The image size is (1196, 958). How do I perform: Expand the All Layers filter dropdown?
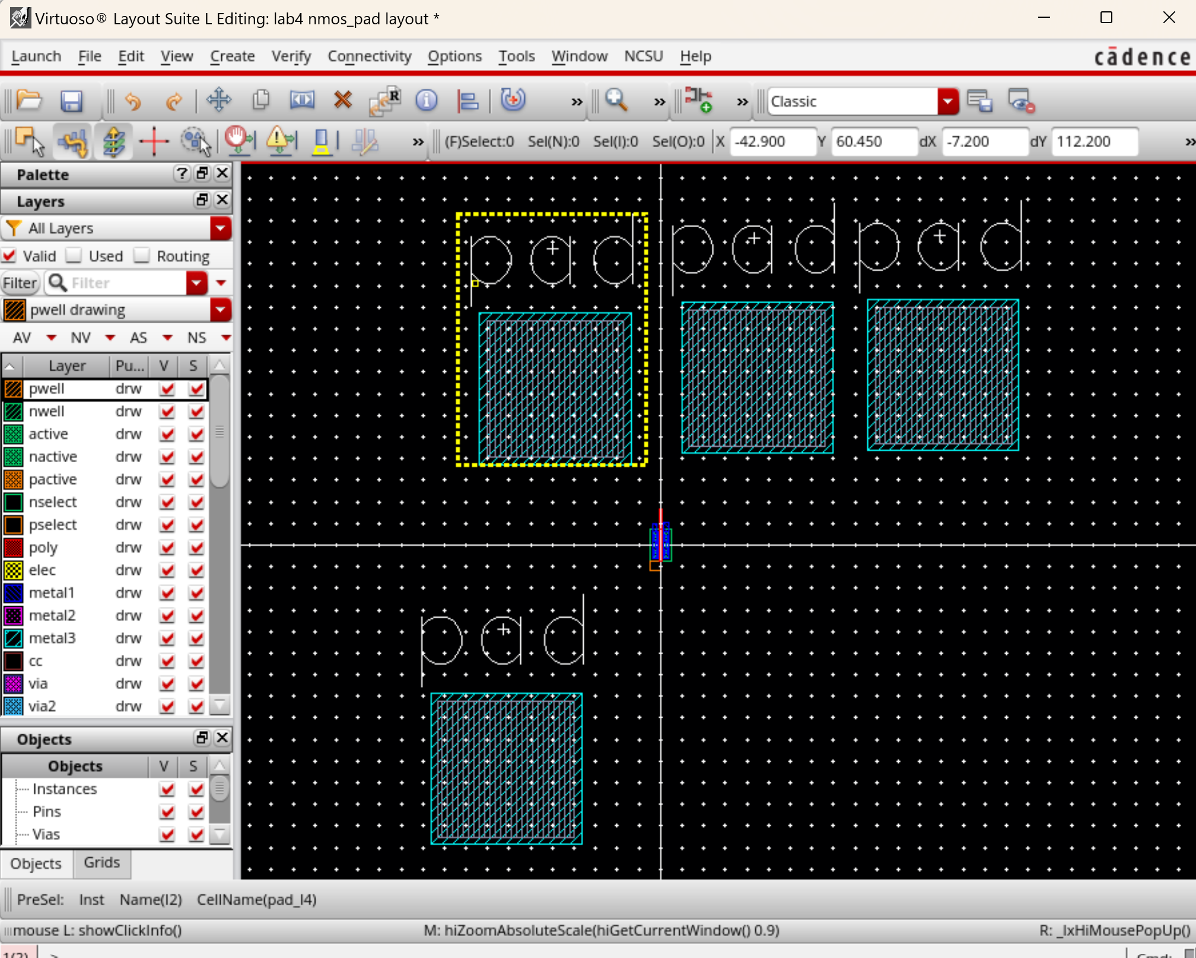point(220,228)
